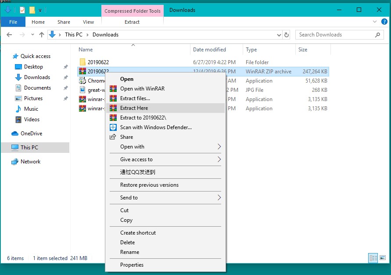
Task: Open the recent locations dropdown arrow
Action: click(x=32, y=35)
